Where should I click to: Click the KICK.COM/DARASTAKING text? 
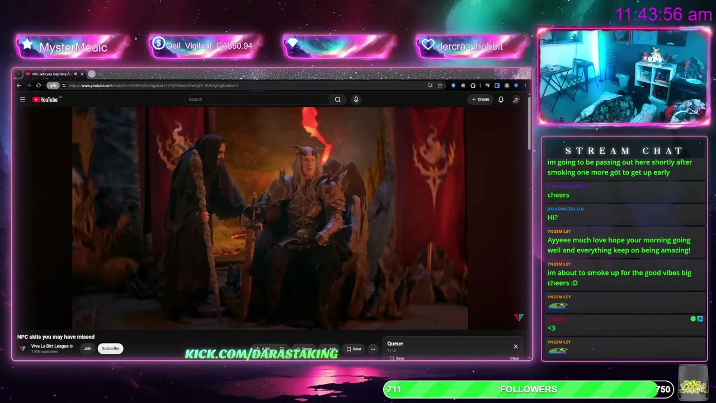(261, 353)
